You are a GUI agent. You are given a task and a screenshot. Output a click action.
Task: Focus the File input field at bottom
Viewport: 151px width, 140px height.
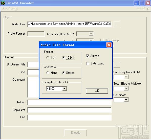coord(69,118)
